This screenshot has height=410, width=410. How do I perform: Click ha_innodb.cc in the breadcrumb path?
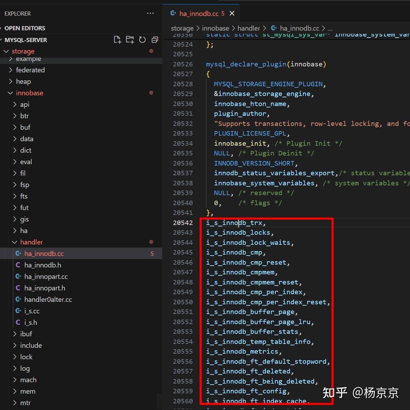click(299, 28)
